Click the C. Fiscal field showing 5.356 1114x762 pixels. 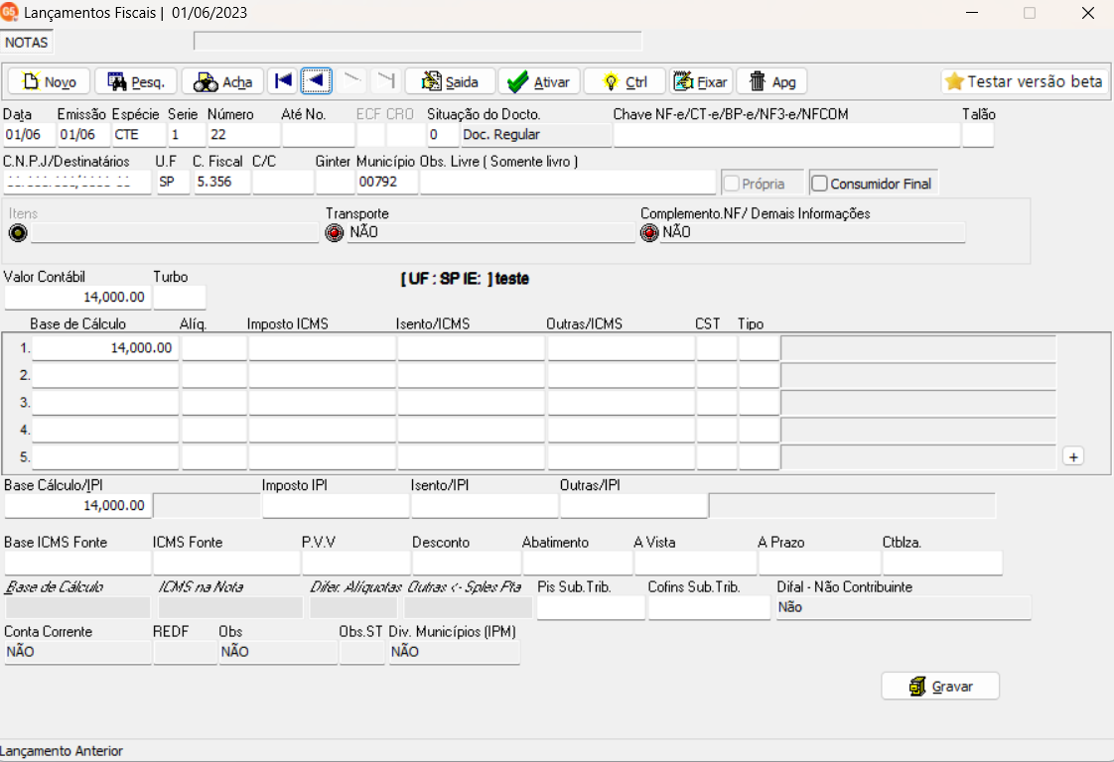221,182
